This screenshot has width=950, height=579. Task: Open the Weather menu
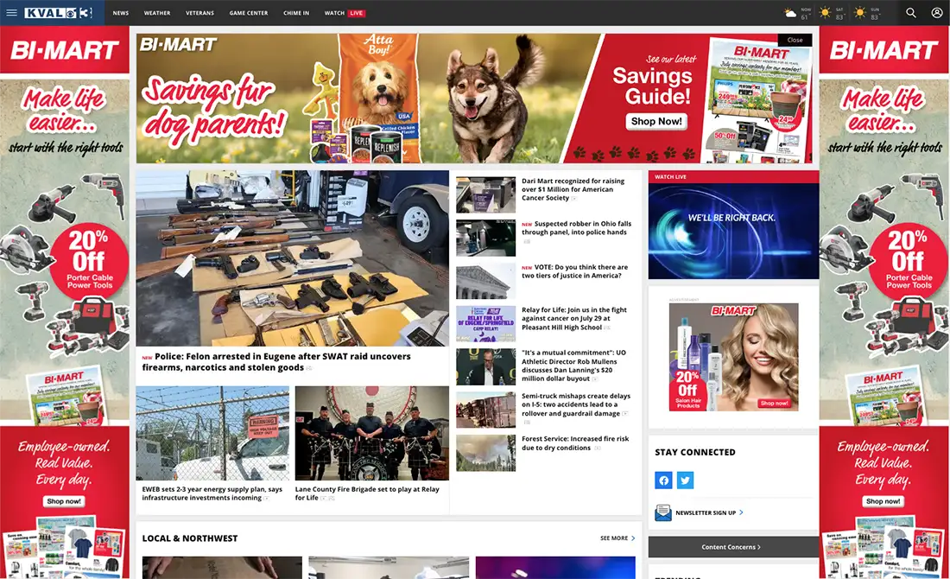157,13
